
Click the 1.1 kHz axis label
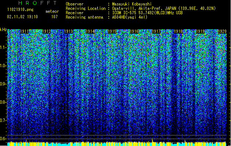[3, 47]
